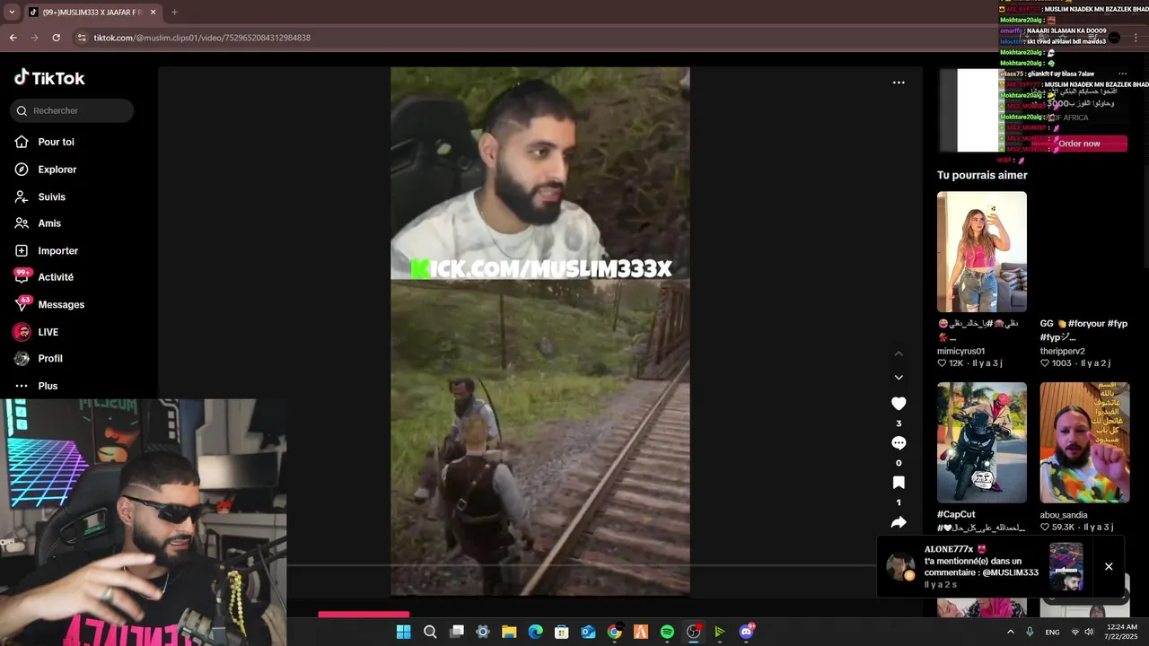Click the Order now ad button
This screenshot has width=1149, height=646.
pos(1079,144)
